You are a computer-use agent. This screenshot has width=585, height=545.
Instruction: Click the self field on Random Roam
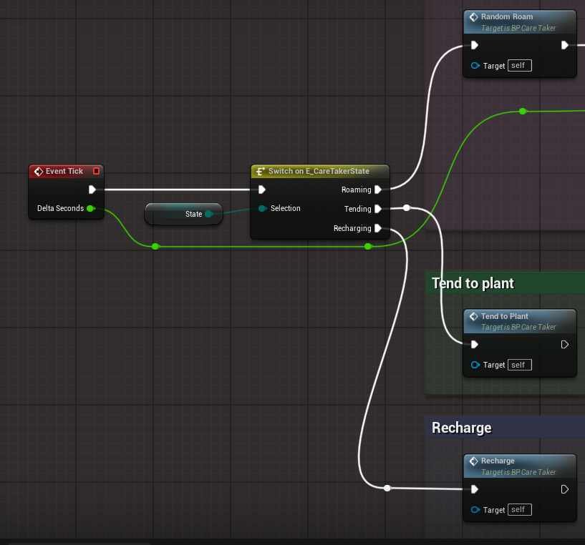point(520,66)
